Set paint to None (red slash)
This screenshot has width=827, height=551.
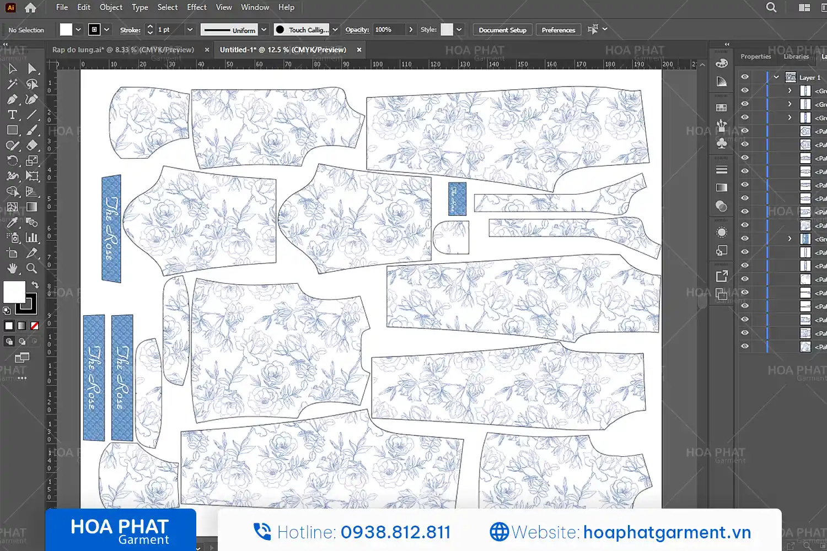coord(34,326)
